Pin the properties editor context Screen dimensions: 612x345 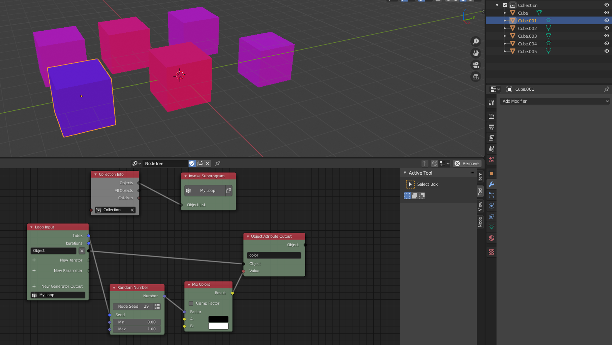[607, 89]
